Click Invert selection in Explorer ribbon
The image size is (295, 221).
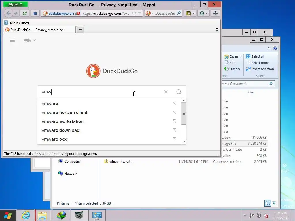tap(260, 69)
